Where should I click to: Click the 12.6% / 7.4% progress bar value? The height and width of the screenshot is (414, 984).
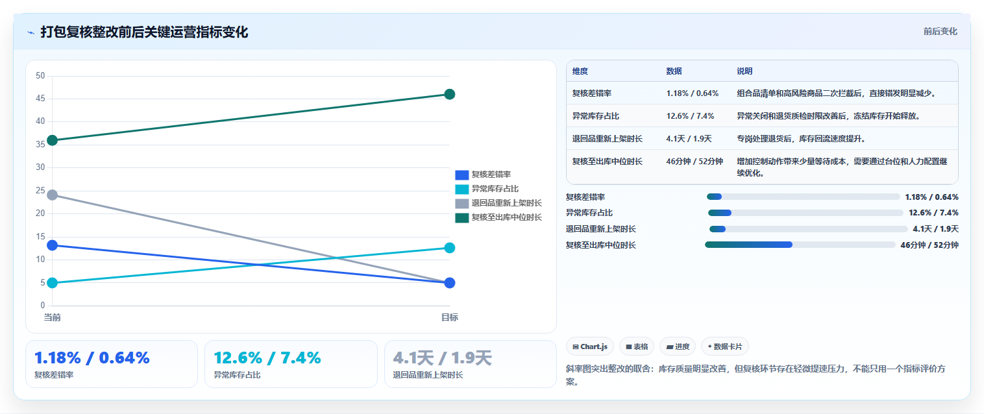[933, 213]
